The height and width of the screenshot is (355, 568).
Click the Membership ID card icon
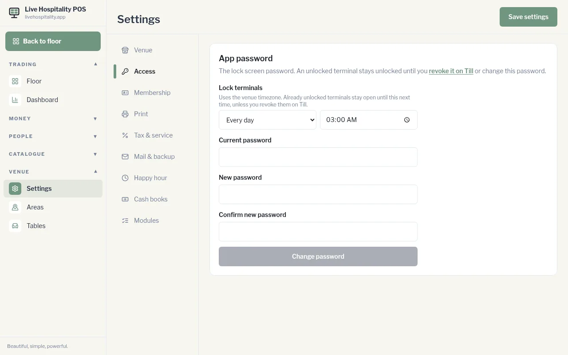pos(125,93)
